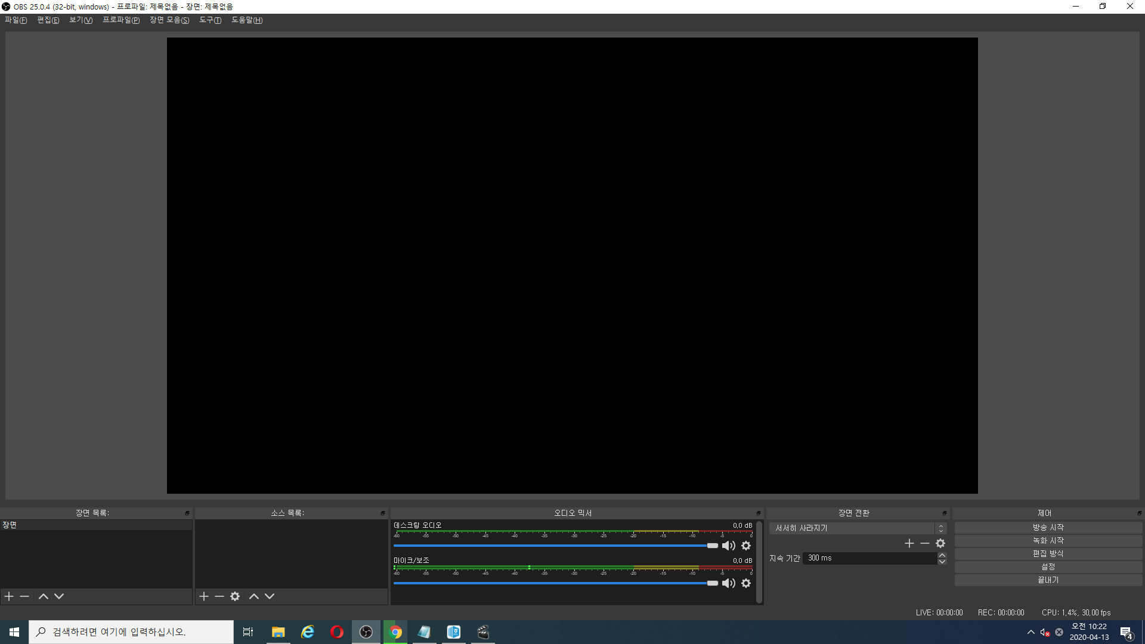This screenshot has height=644, width=1145.
Task: Open source properties gear icon
Action: click(235, 596)
